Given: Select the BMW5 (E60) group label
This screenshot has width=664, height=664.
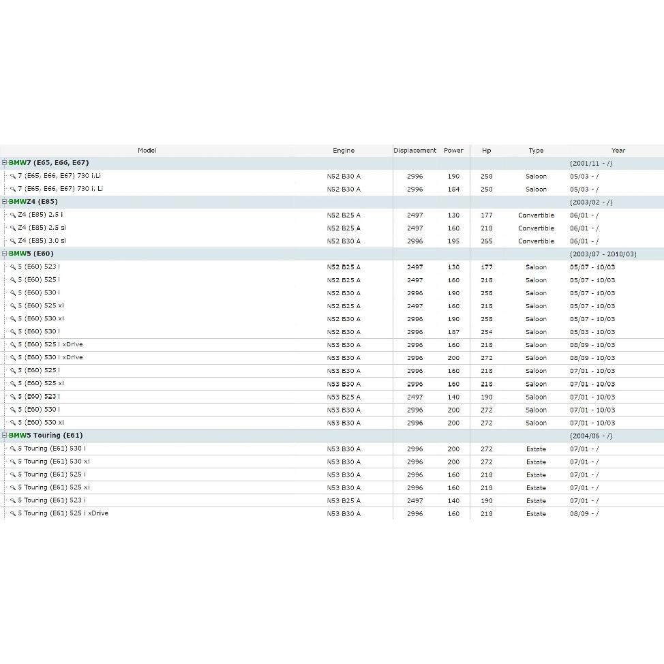Looking at the screenshot, I should [x=31, y=254].
